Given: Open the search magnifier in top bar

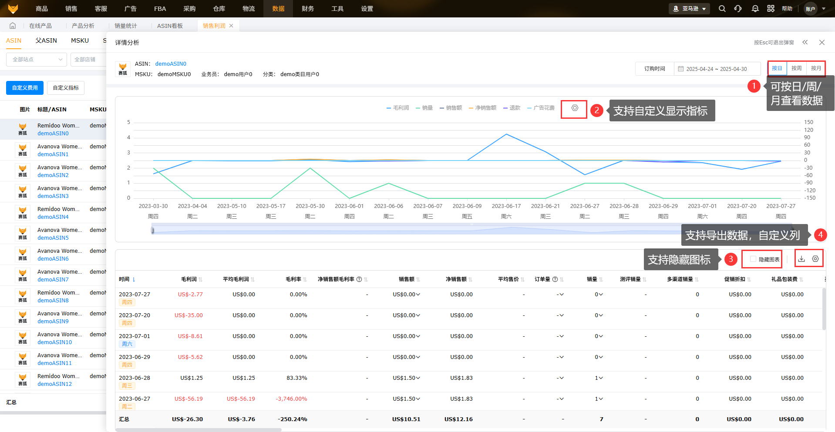Looking at the screenshot, I should tap(722, 9).
